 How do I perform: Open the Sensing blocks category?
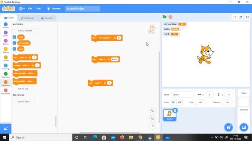[x=6, y=67]
